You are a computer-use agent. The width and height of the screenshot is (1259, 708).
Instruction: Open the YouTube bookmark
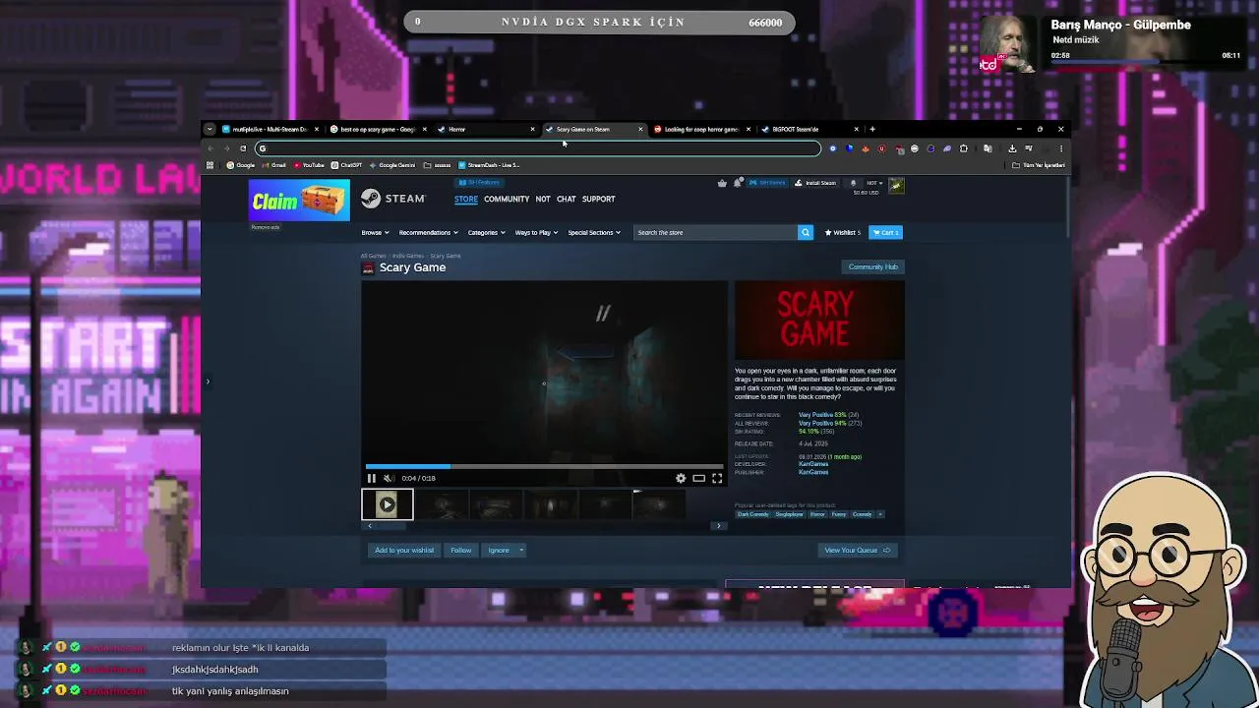309,165
